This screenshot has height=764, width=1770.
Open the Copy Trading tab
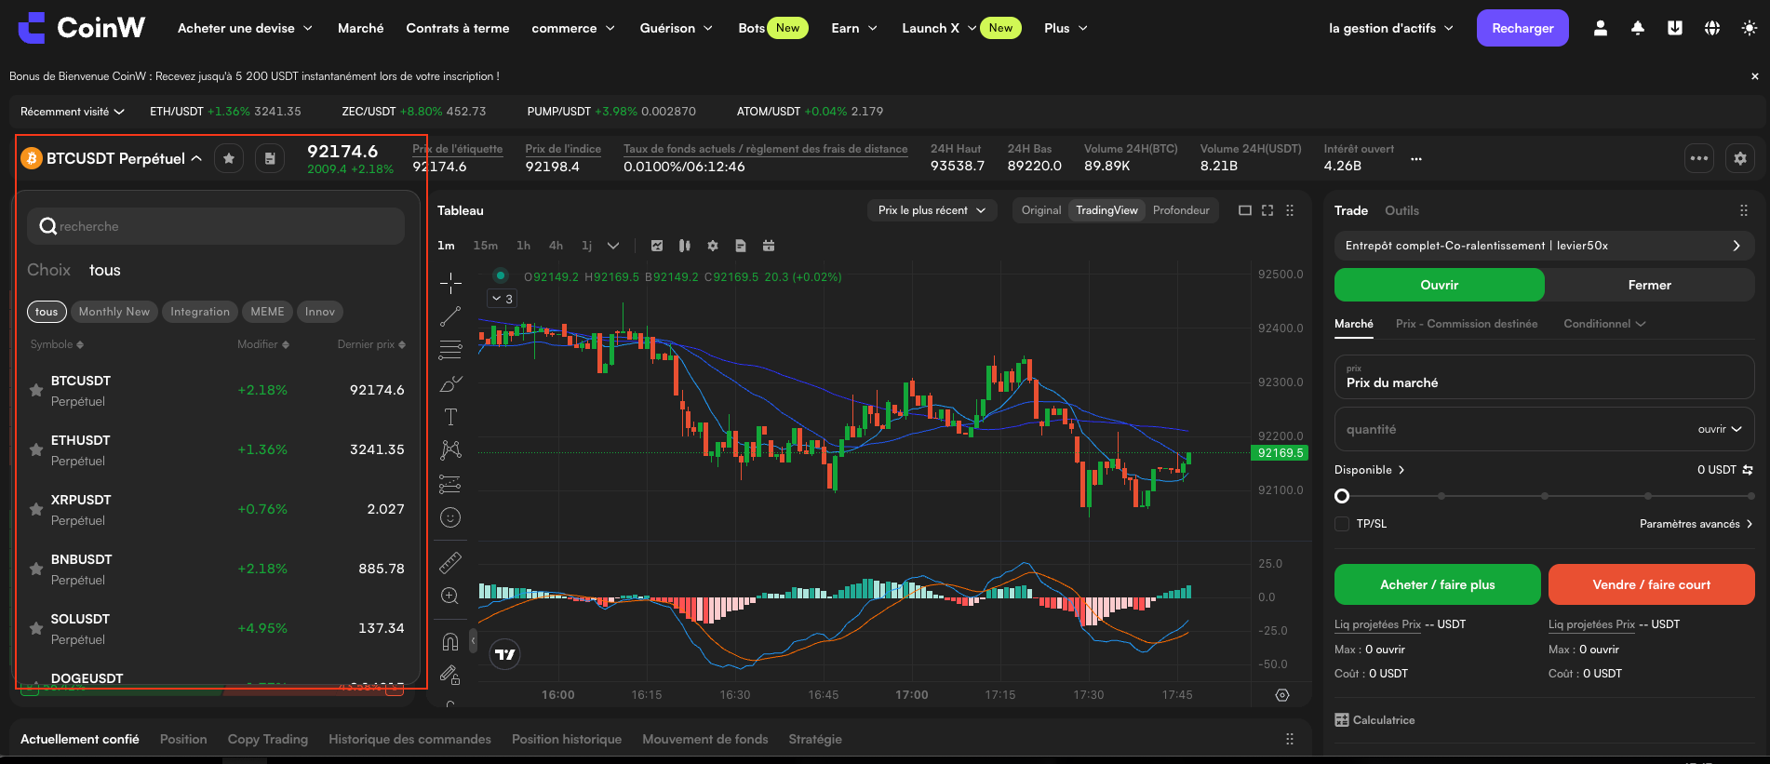[x=268, y=739]
